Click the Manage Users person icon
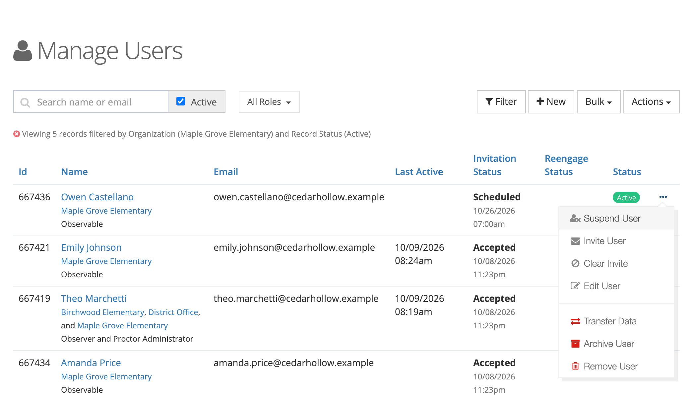Viewport: 693px width, 398px height. [23, 51]
